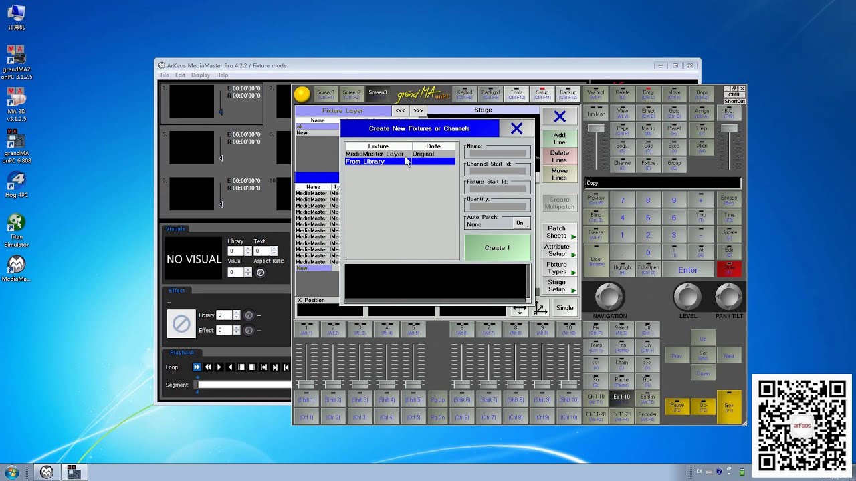This screenshot has width=856, height=481.
Task: Expand the Fixture Types menu
Action: click(x=559, y=268)
